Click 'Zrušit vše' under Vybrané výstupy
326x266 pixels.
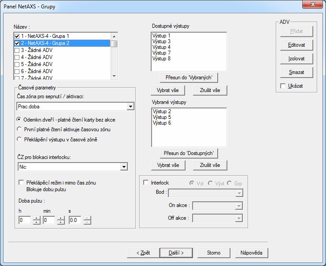click(x=210, y=165)
